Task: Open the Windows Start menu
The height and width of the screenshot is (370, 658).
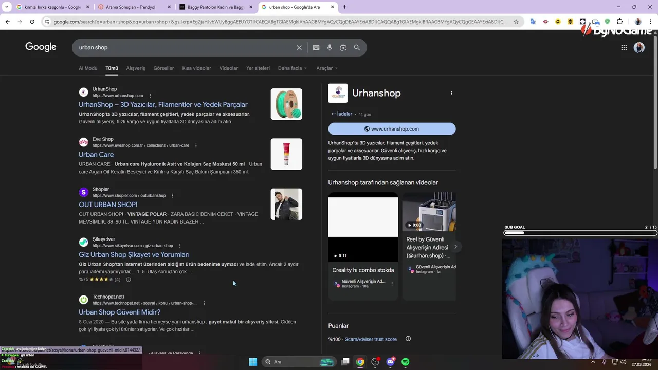Action: [253, 362]
